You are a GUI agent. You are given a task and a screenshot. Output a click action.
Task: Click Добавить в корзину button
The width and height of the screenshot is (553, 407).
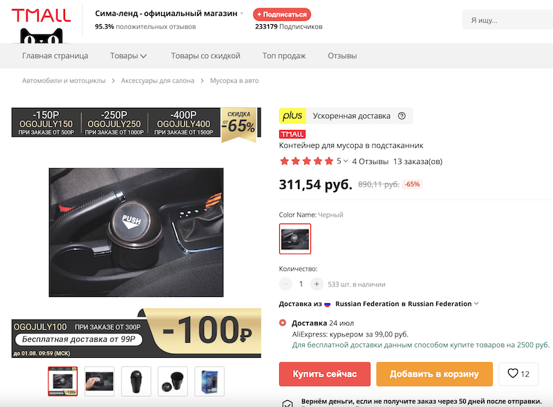[x=434, y=374]
